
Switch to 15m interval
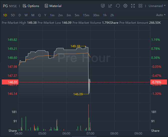tap(86, 15)
